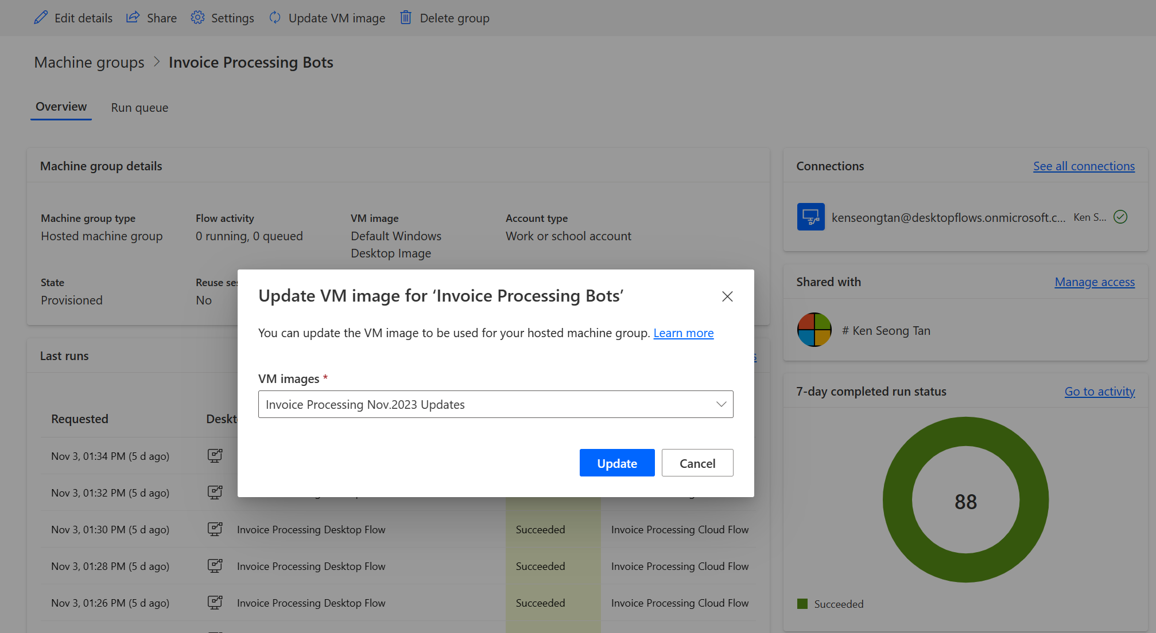
Task: Click the Learn more link
Action: tap(682, 332)
